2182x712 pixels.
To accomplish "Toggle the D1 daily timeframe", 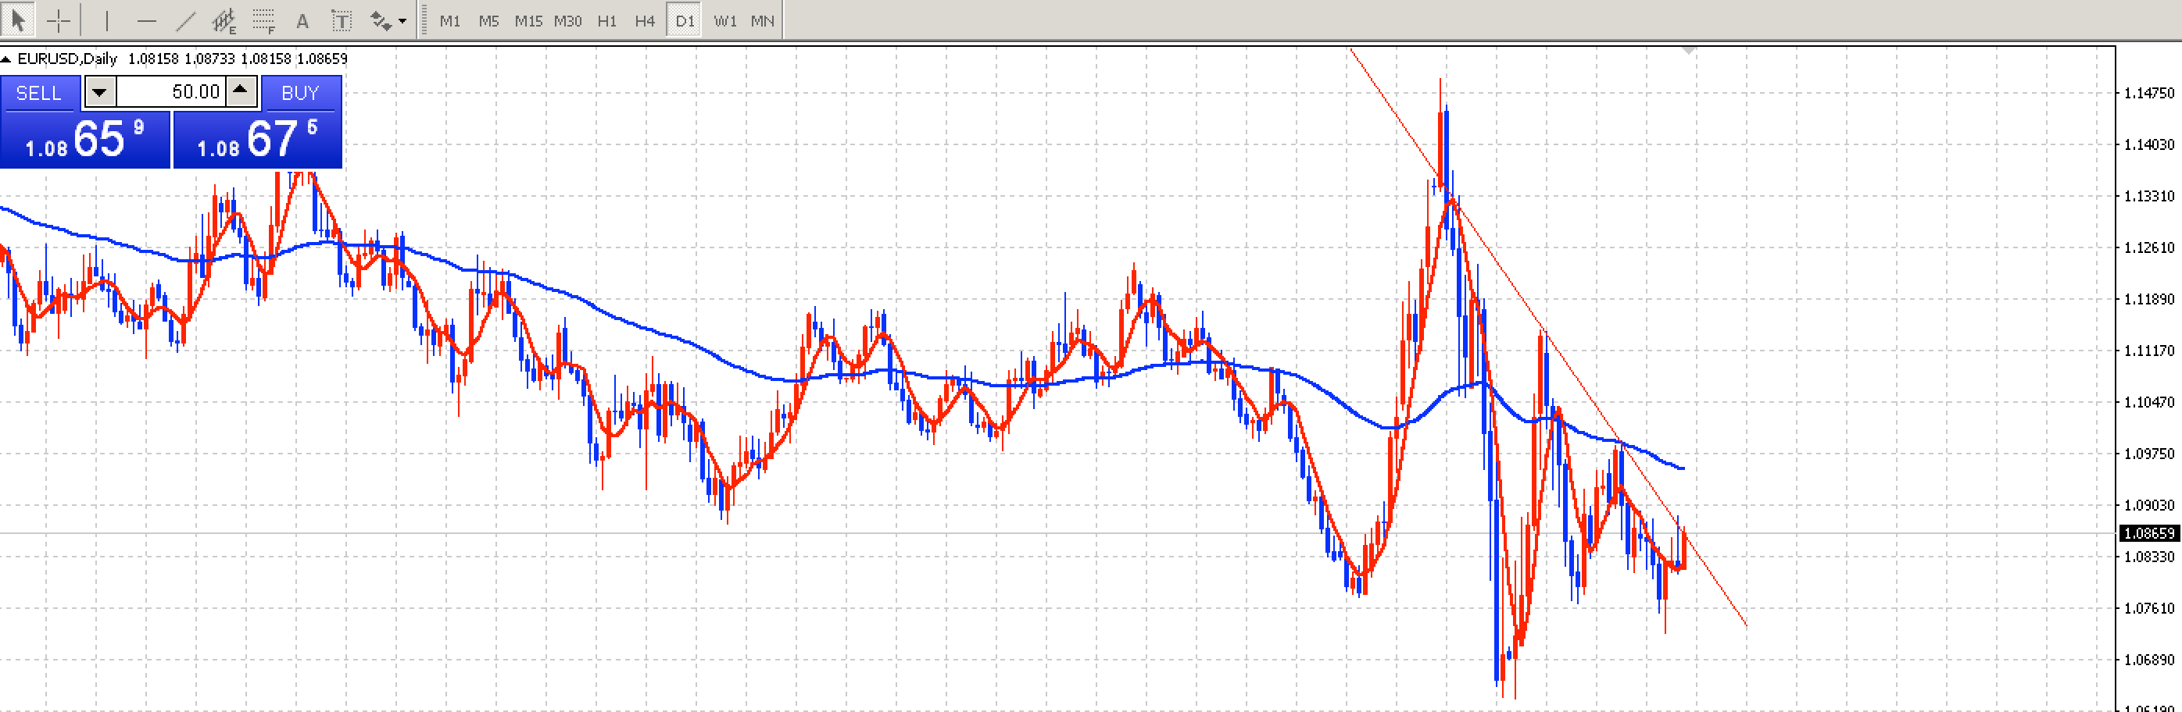I will click(685, 20).
